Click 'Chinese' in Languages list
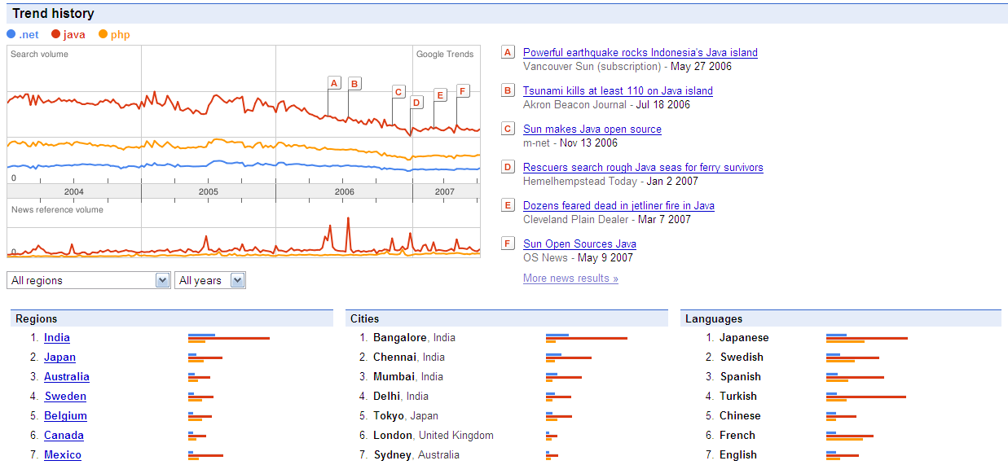This screenshot has width=1008, height=465. 740,415
